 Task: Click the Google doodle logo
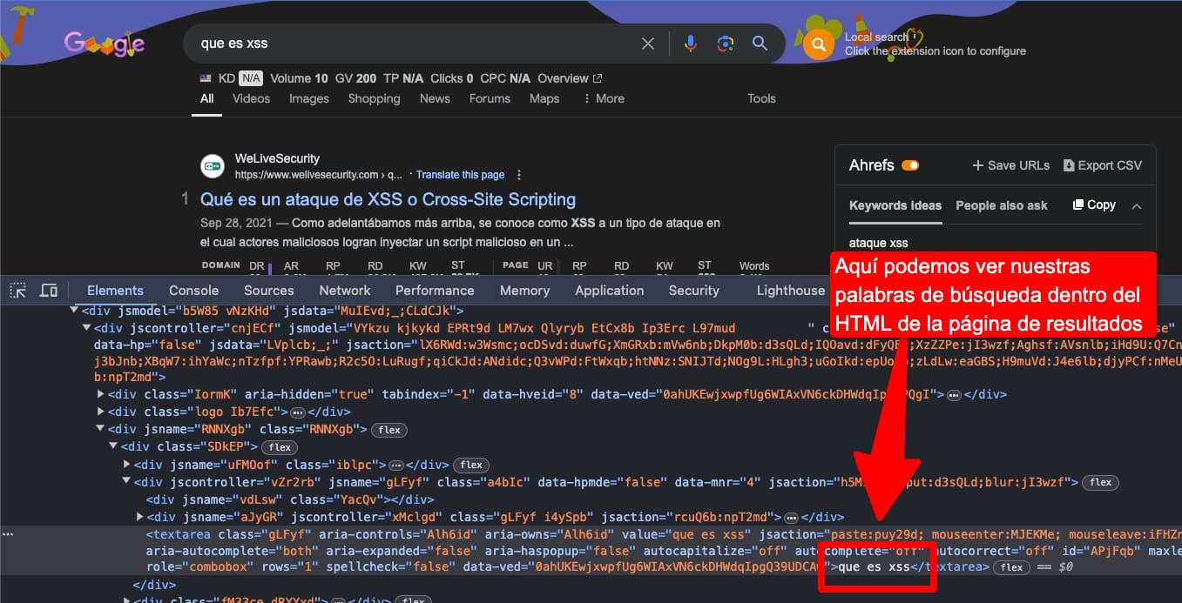(105, 43)
